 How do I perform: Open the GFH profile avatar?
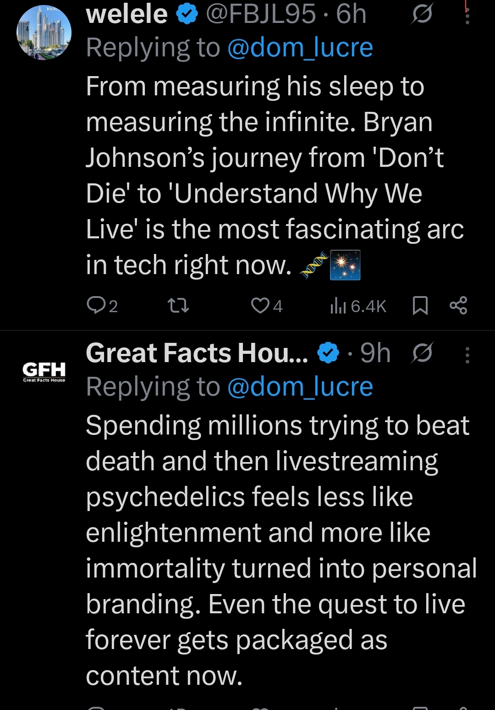tap(44, 371)
